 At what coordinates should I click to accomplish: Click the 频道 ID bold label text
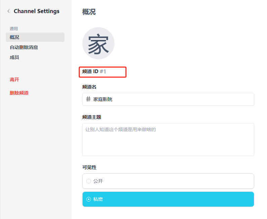click(90, 71)
